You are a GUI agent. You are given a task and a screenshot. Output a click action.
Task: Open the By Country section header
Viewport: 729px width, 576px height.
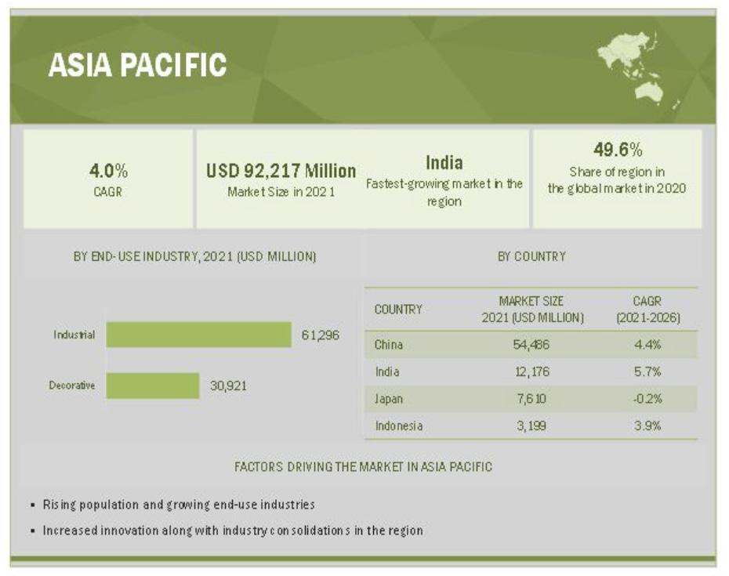pos(531,256)
